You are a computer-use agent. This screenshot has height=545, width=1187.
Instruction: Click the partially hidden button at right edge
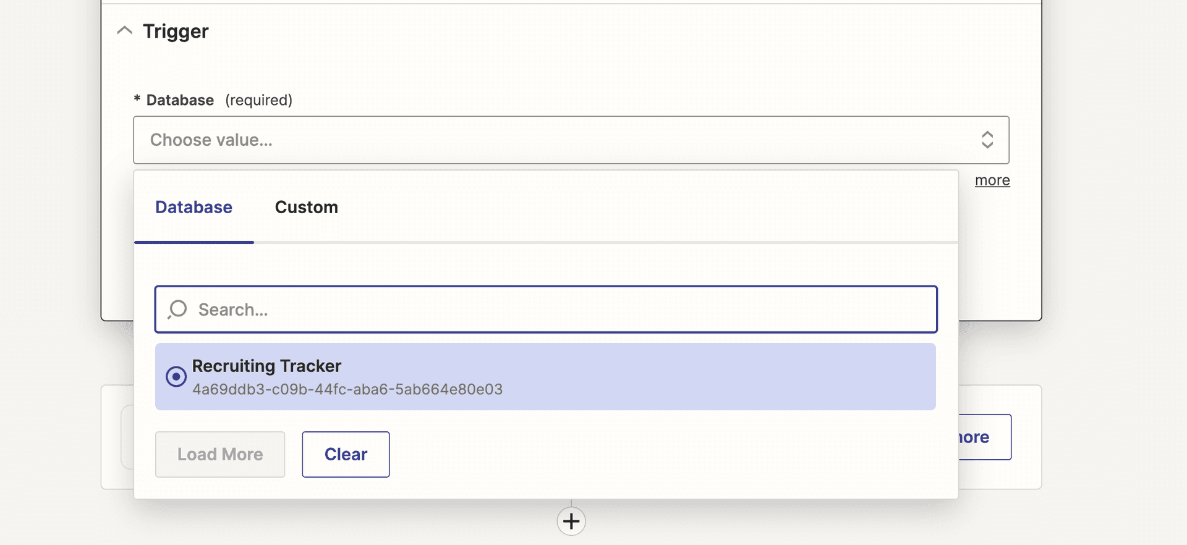point(985,437)
